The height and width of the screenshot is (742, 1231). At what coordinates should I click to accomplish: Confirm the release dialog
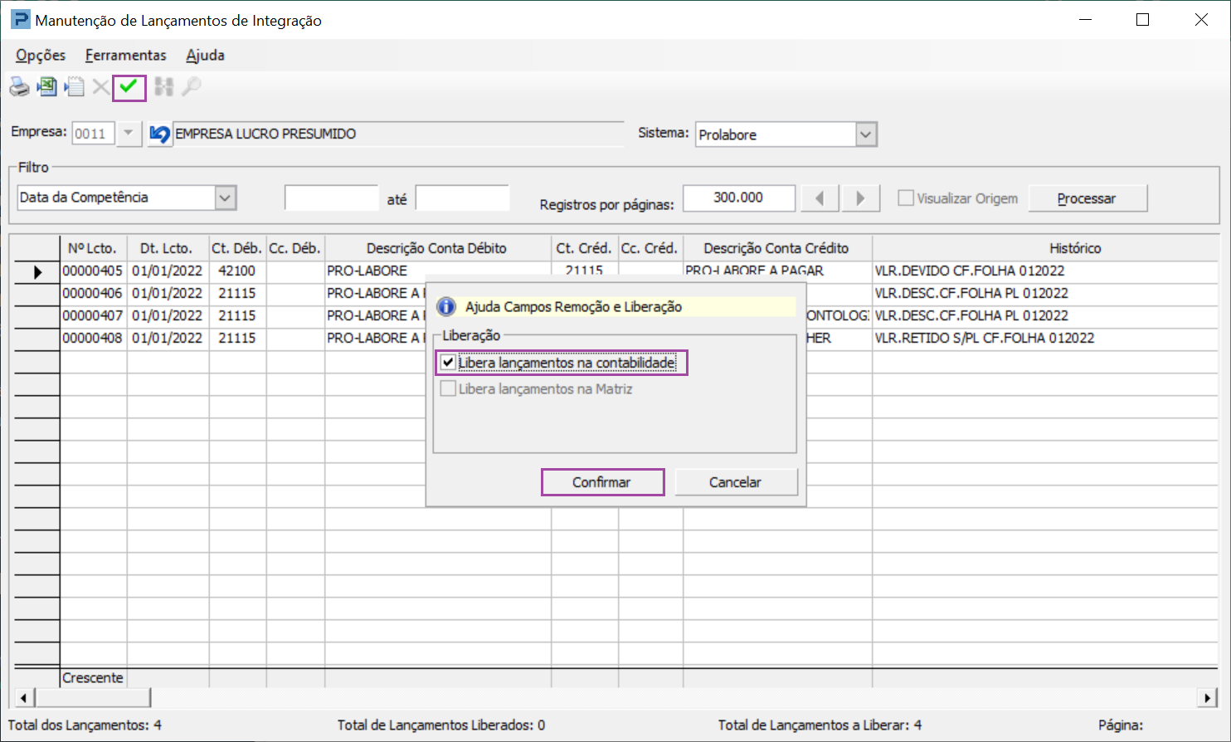tap(602, 482)
